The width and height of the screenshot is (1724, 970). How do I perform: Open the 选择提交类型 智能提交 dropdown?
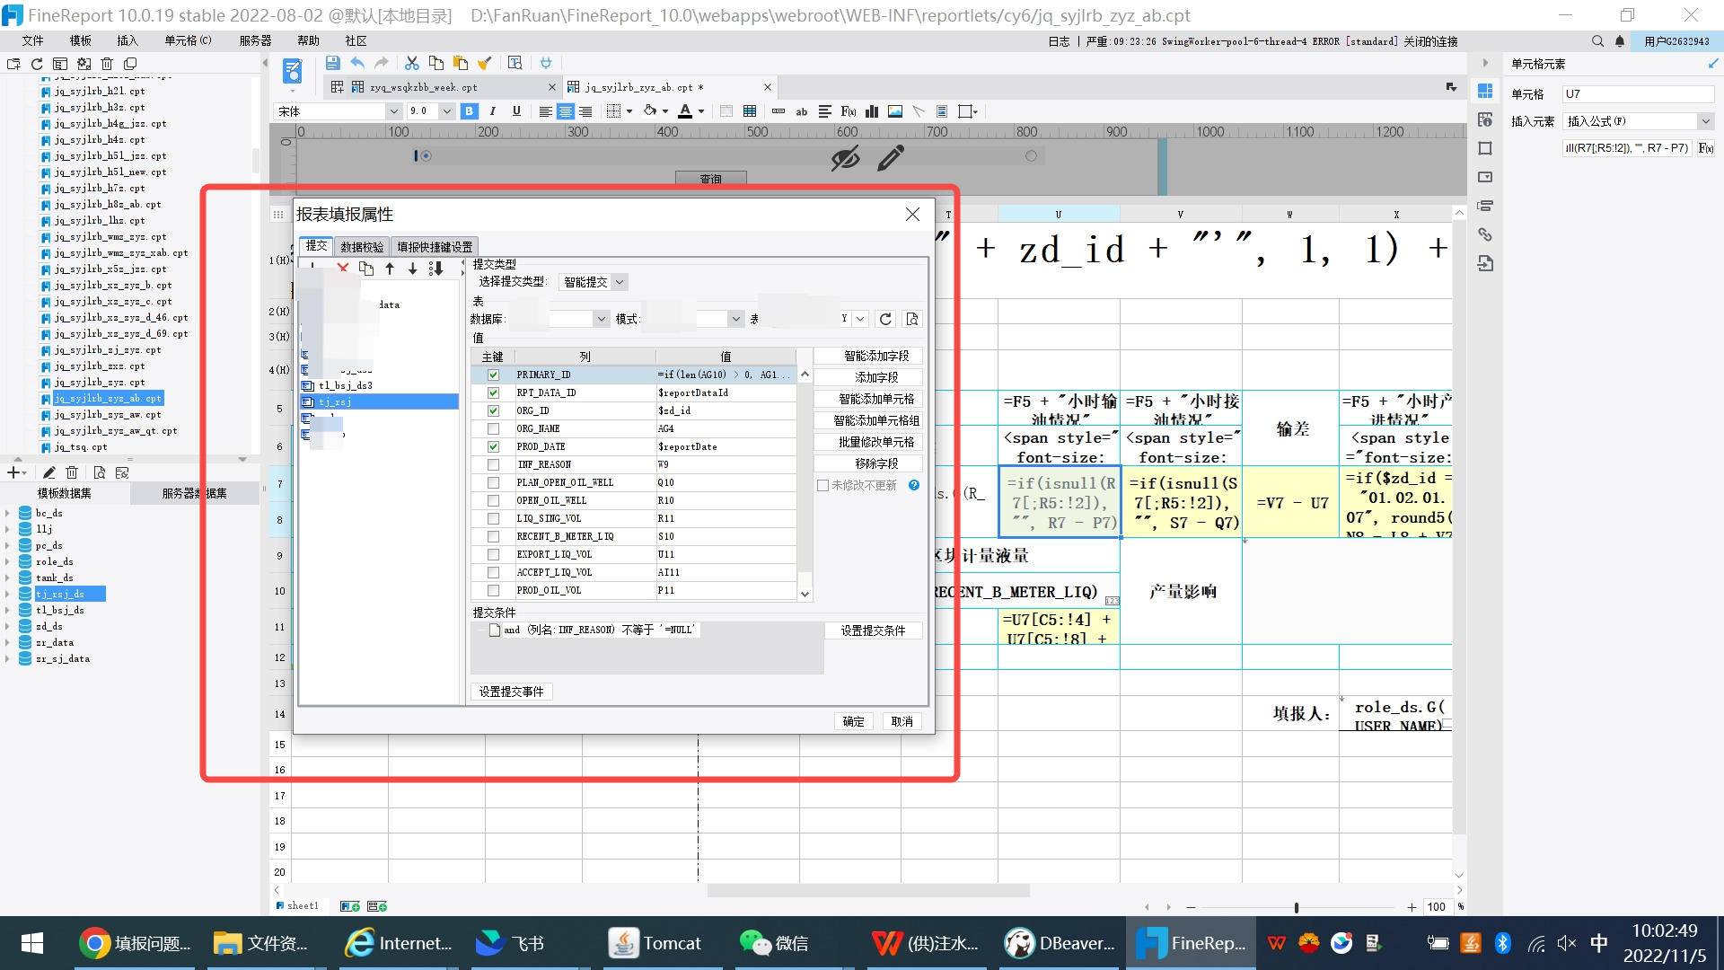[x=620, y=282]
